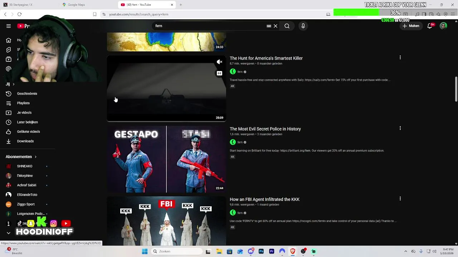Show hidden system tray icons
458x257 pixels.
(x=405, y=251)
